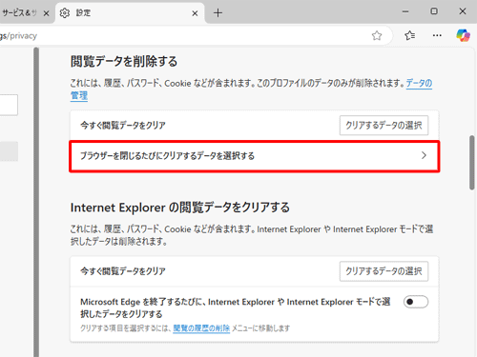Open a new tab with the plus button
The image size is (477, 357).
click(218, 13)
